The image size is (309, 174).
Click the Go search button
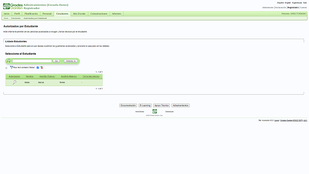[56, 61]
